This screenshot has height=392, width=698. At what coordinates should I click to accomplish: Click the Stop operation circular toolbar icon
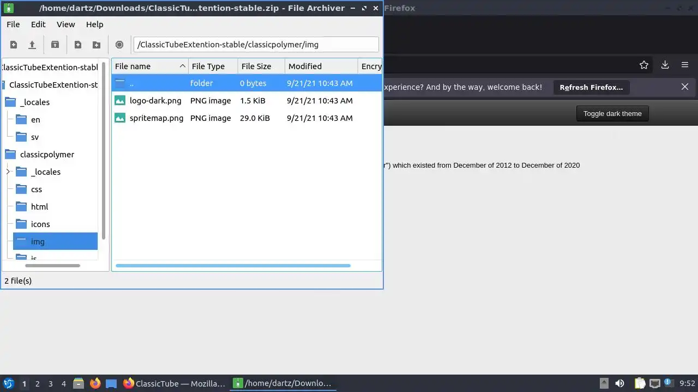tap(119, 45)
